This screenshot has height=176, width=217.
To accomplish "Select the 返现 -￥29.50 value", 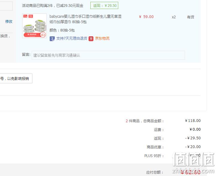I will click(x=193, y=138).
